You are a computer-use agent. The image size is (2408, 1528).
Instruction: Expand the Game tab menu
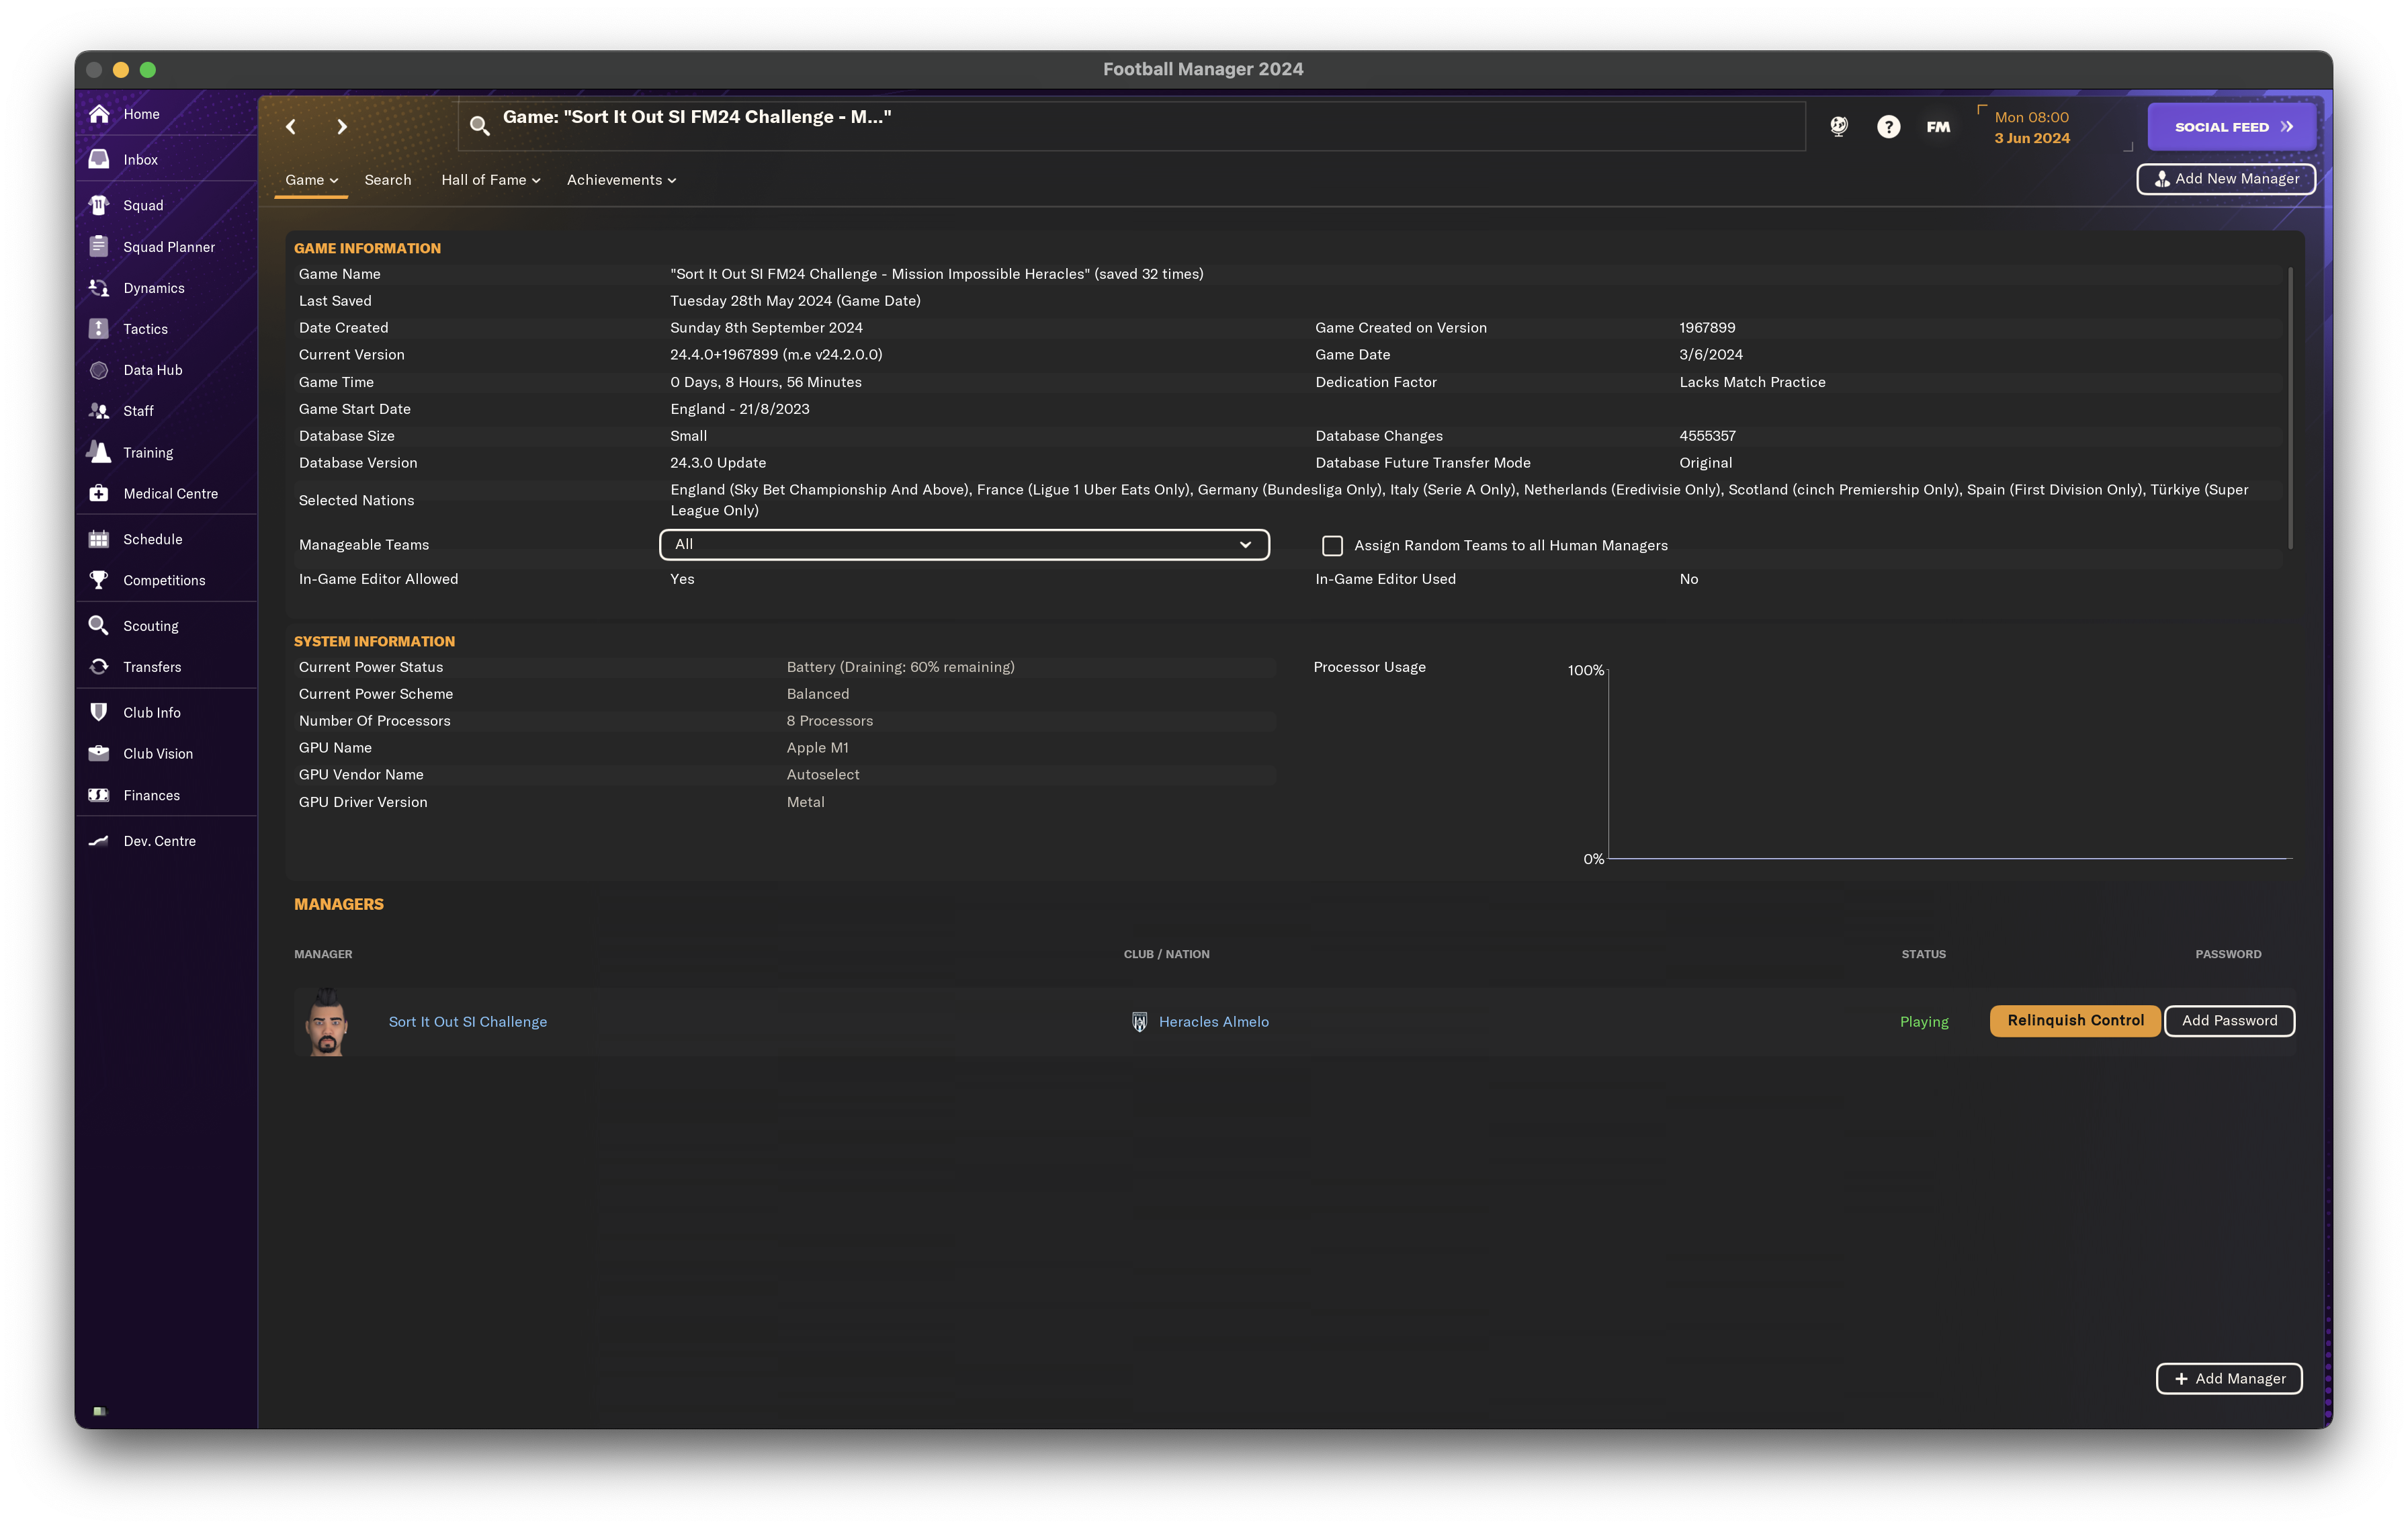pyautogui.click(x=311, y=180)
